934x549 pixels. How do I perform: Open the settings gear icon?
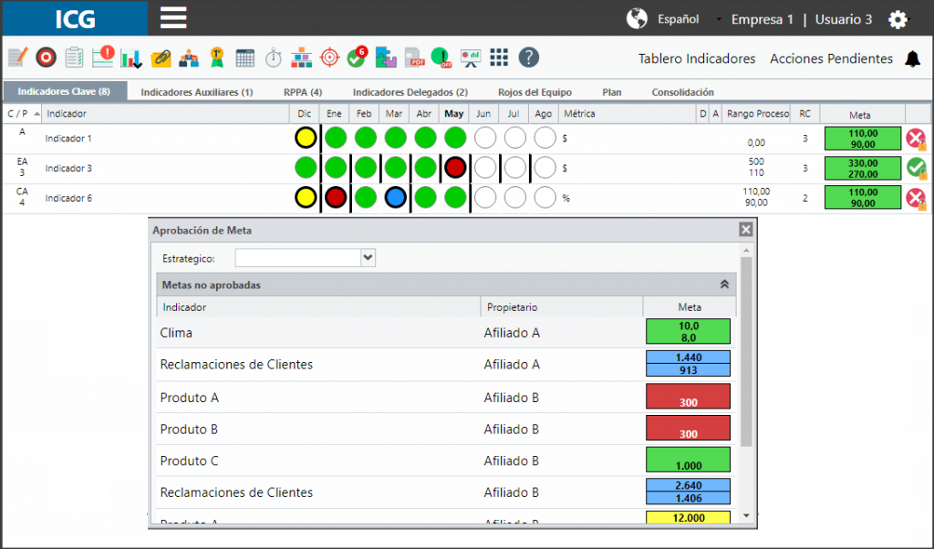coord(898,20)
